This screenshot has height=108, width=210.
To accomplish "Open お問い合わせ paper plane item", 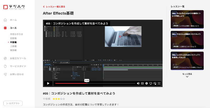I will coord(17,74).
